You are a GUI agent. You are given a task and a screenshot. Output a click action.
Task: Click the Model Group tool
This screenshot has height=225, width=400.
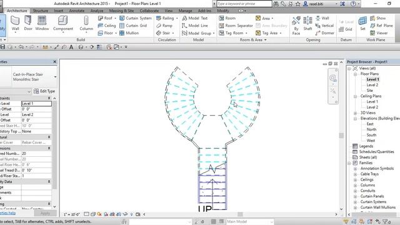(x=196, y=33)
